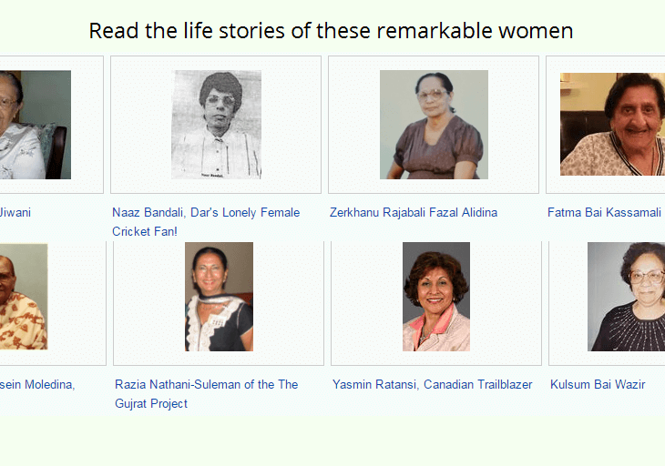Click the Kulsum Bai Wazir link

[598, 385]
